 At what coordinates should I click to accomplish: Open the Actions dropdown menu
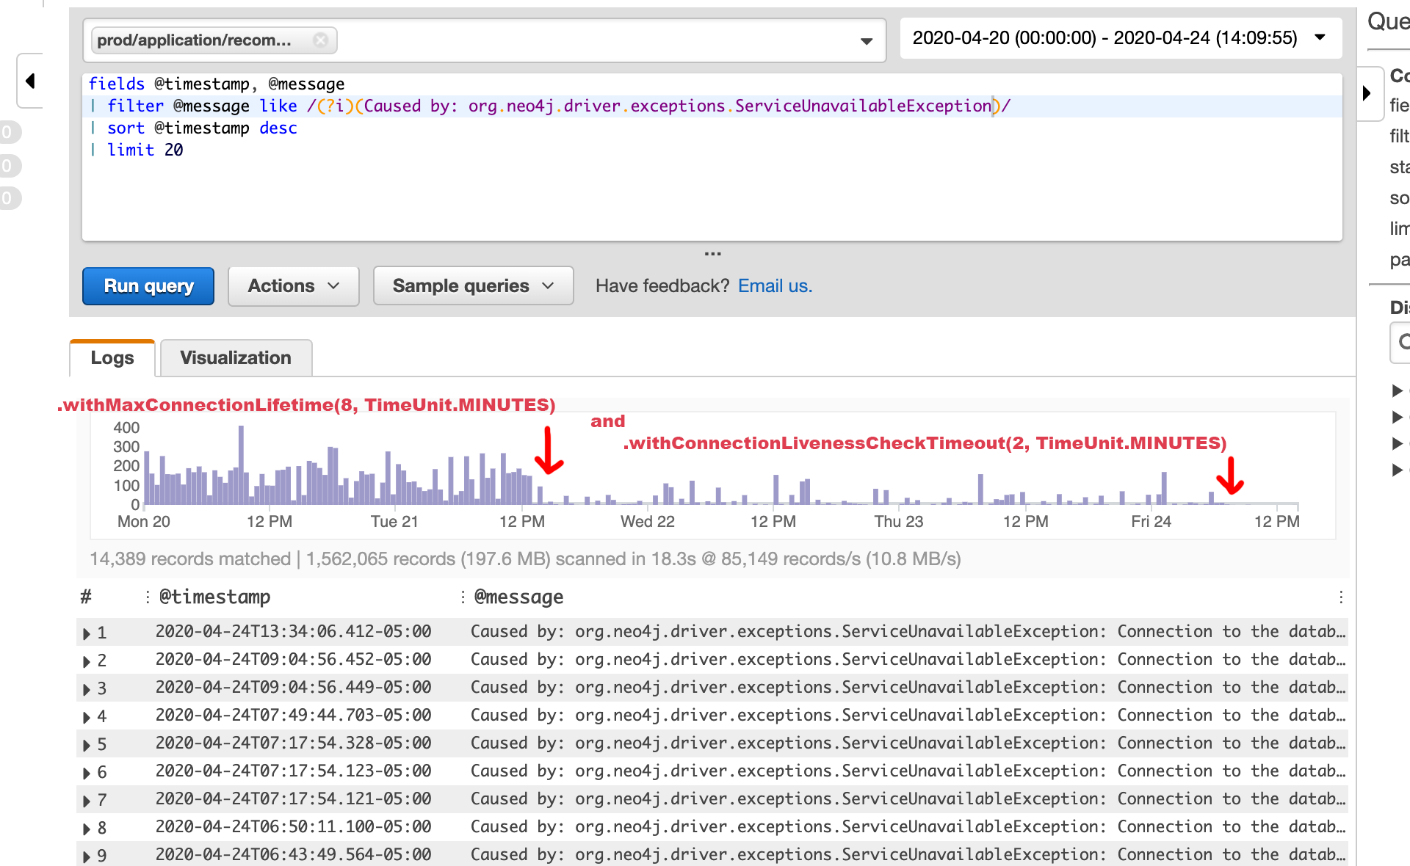[293, 286]
